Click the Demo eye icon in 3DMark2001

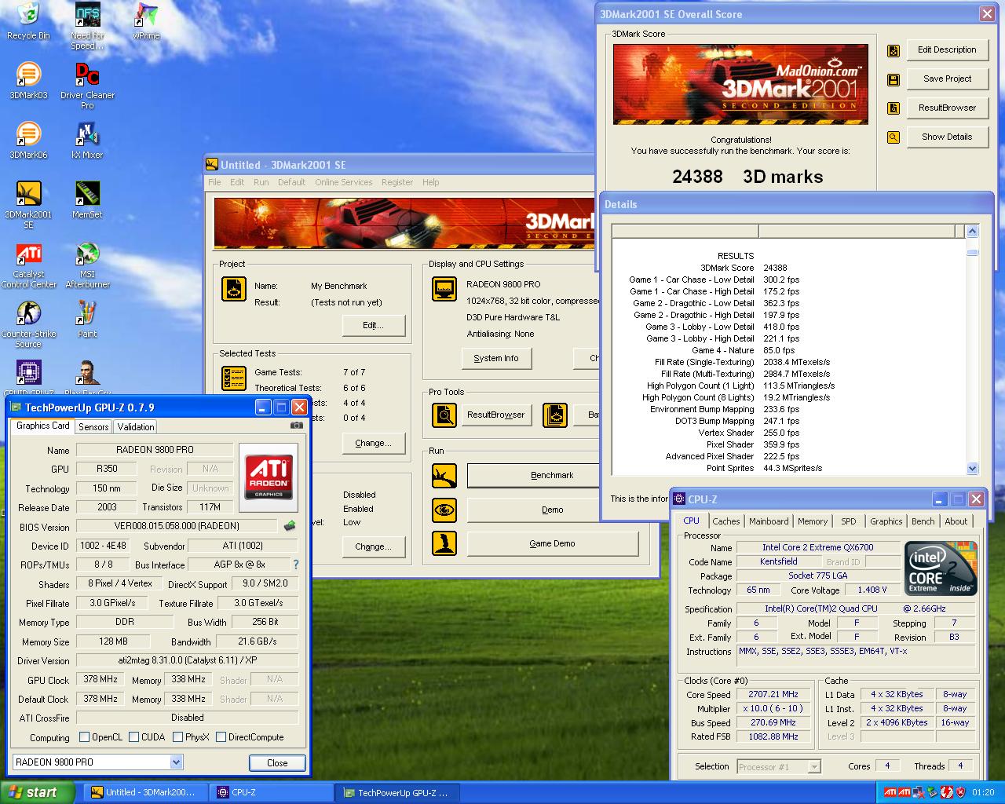(x=444, y=510)
